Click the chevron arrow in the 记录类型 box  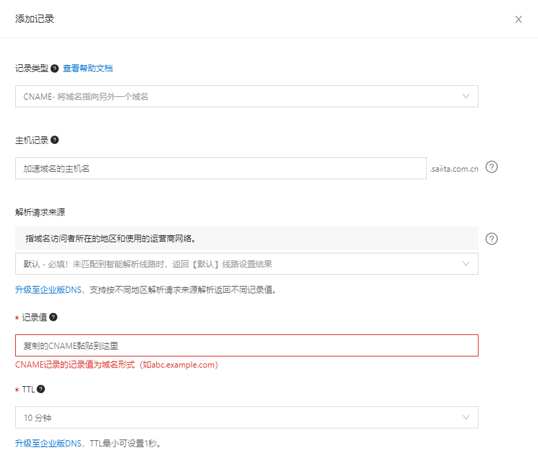point(466,96)
